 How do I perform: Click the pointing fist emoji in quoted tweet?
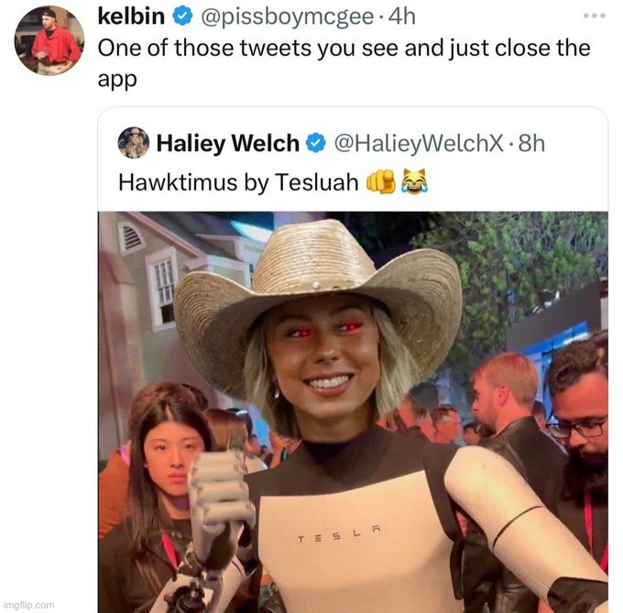pyautogui.click(x=380, y=181)
